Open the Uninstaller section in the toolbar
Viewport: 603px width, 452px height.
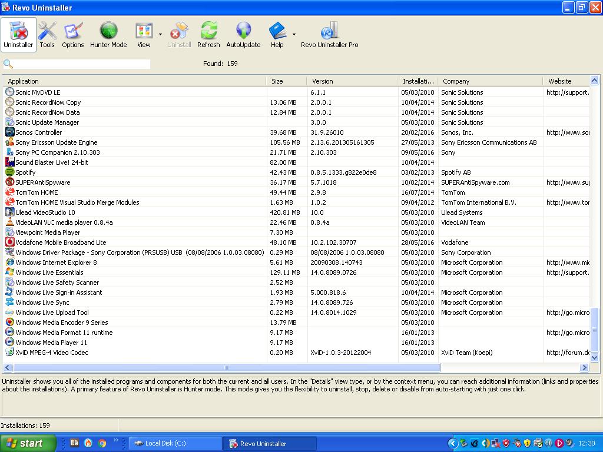click(18, 35)
